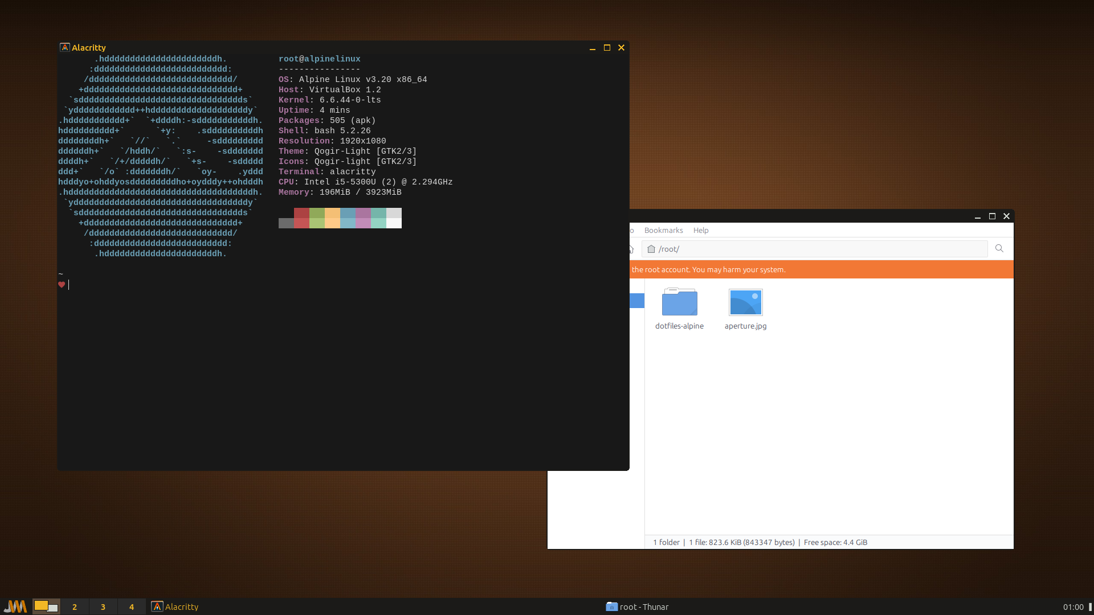Click the Alacritty icon in the title bar
Image resolution: width=1094 pixels, height=615 pixels.
65,47
